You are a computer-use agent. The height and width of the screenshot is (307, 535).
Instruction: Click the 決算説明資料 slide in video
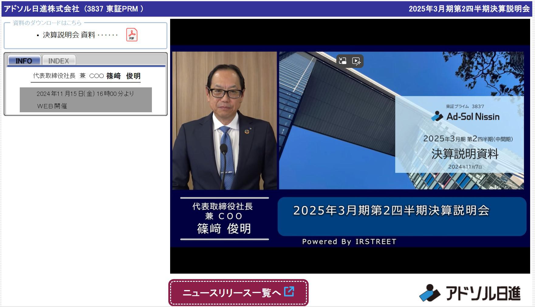click(401, 120)
